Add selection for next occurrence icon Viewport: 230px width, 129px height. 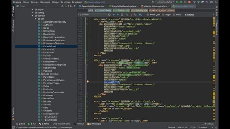tap(127, 15)
